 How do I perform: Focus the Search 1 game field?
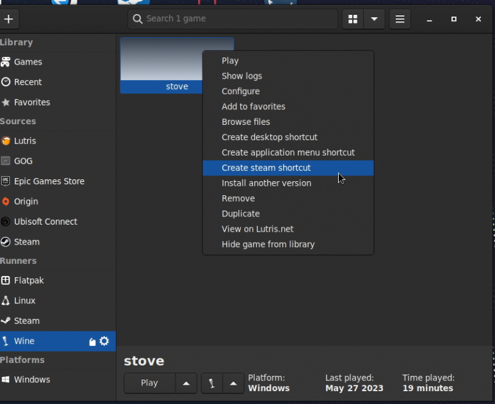[232, 19]
